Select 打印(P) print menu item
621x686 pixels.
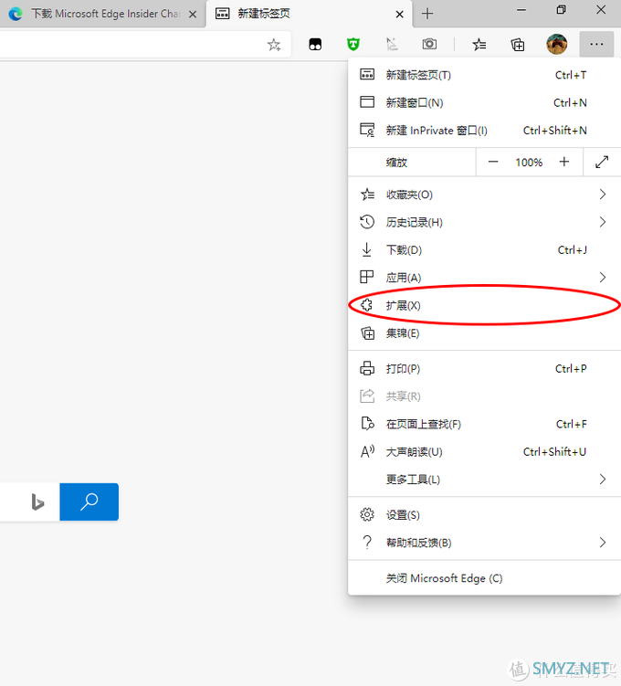(485, 369)
